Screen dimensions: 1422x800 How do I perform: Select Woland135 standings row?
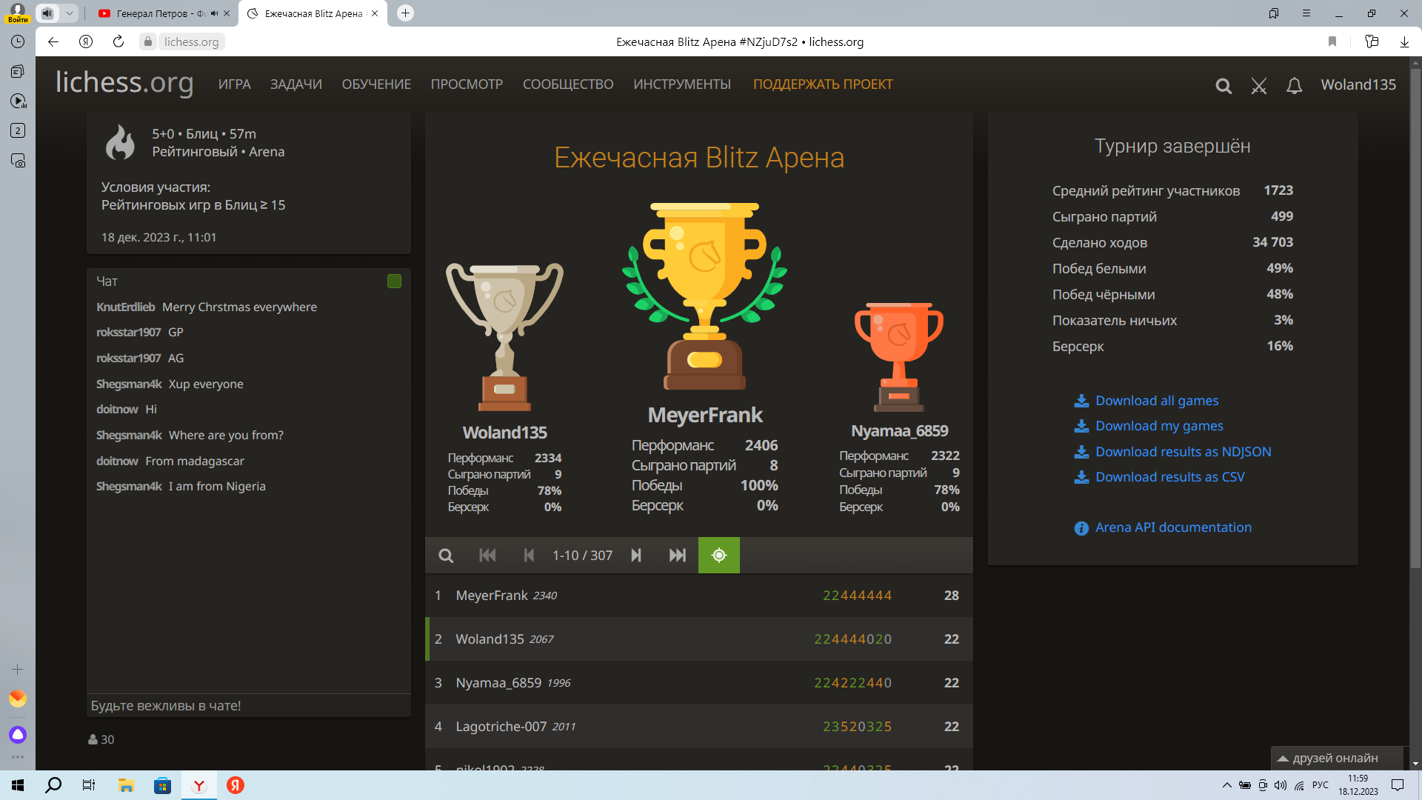tap(698, 639)
